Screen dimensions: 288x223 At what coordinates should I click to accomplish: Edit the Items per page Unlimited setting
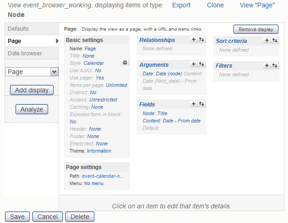pos(116,85)
